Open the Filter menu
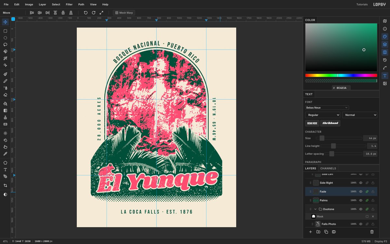This screenshot has height=244, width=390. tap(69, 5)
